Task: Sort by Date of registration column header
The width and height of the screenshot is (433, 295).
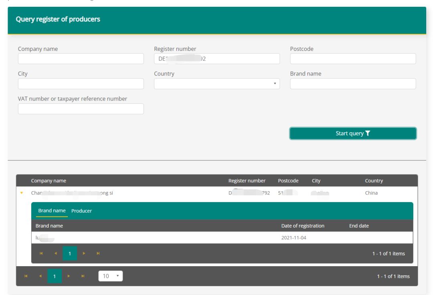Action: pyautogui.click(x=303, y=226)
